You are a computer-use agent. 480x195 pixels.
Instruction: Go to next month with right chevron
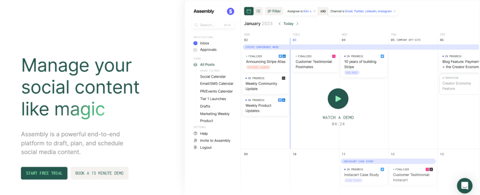[x=297, y=23]
